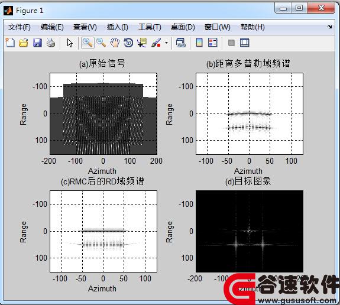Expand the Brush color dropdown arrow
The width and height of the screenshot is (340, 305).
click(x=166, y=43)
